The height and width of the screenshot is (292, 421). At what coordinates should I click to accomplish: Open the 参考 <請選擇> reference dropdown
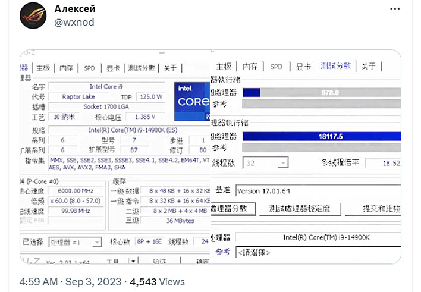click(318, 253)
